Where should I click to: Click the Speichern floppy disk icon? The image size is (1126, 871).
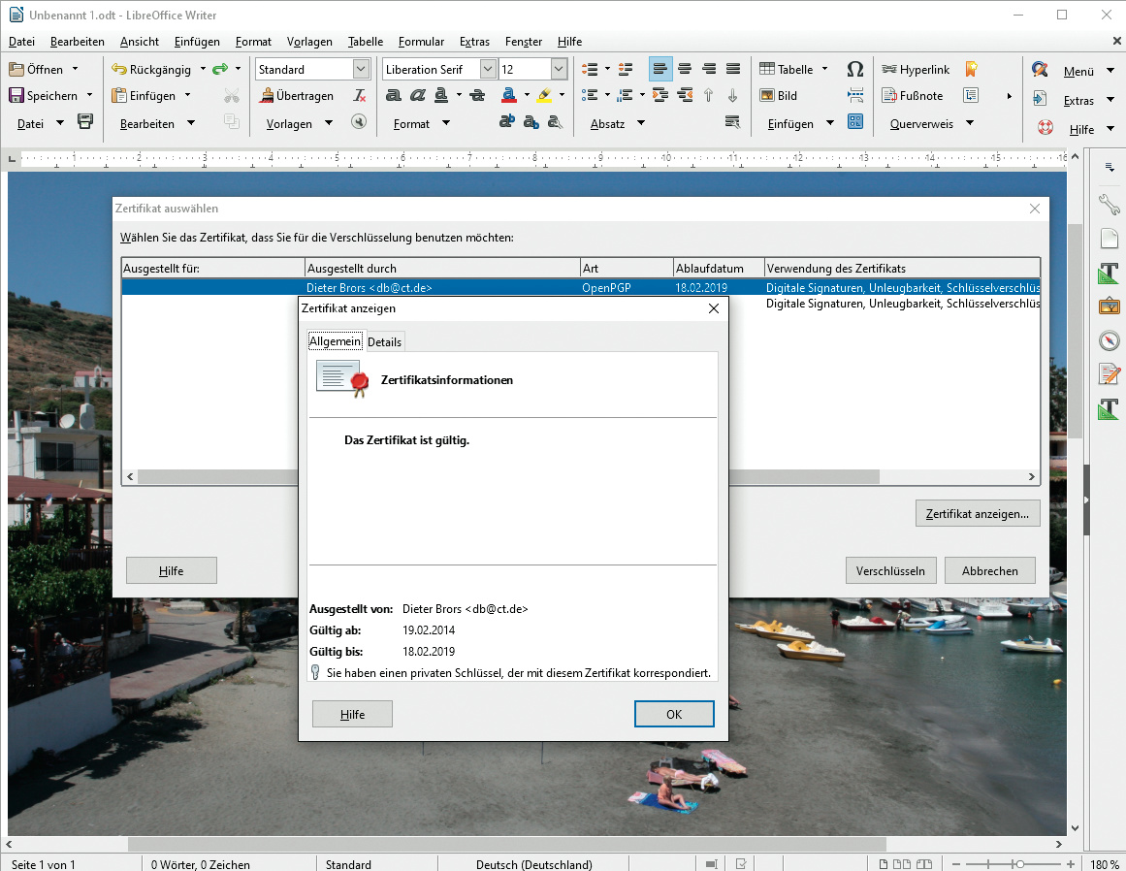(16, 96)
